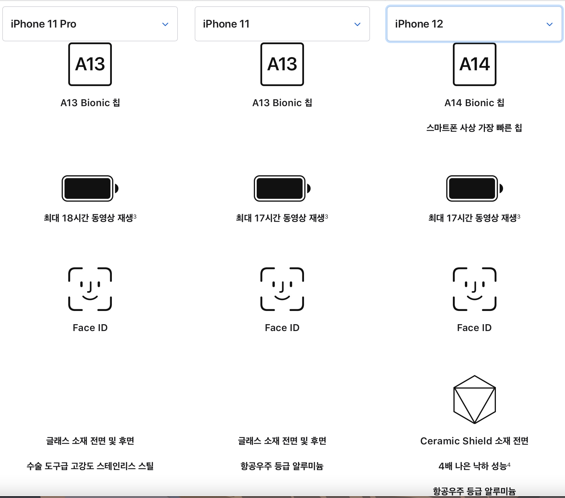Open the iPhone 12 model dropdown
The height and width of the screenshot is (498, 565).
coord(474,24)
